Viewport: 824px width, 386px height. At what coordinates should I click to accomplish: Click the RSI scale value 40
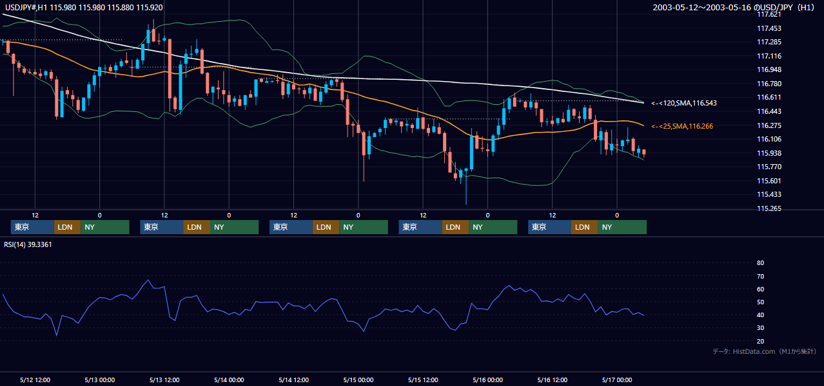click(x=760, y=315)
